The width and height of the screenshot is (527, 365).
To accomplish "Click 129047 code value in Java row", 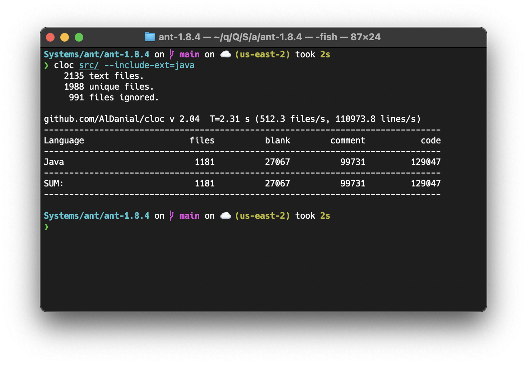I will pos(426,162).
